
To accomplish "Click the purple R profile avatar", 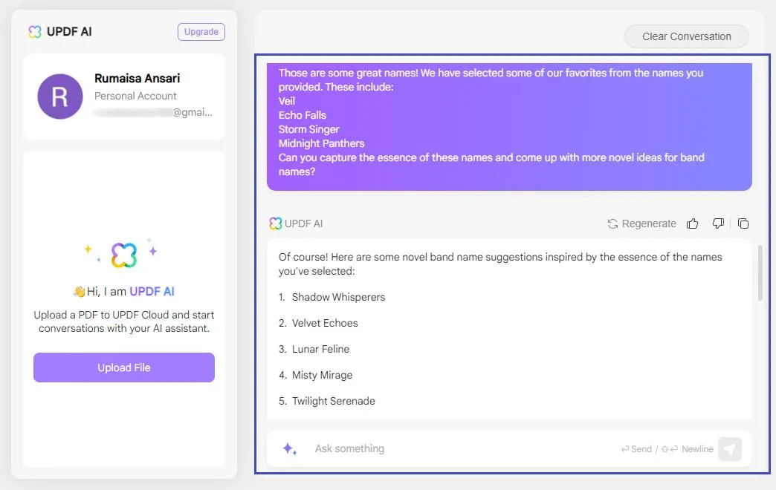I will [x=60, y=97].
